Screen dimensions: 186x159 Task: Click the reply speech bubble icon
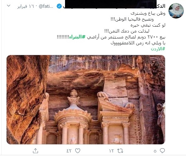[x=162, y=151]
